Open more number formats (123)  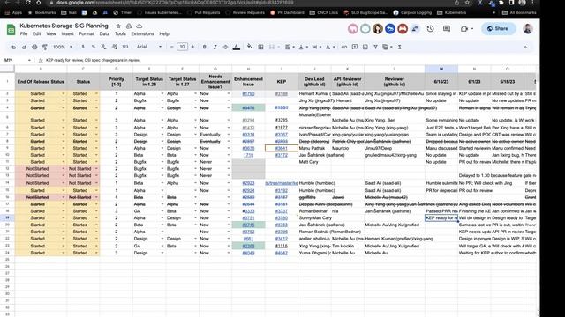(x=125, y=47)
